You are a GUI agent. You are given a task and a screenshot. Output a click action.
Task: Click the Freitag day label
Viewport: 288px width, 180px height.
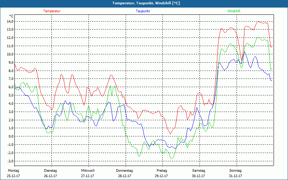tap(162, 171)
